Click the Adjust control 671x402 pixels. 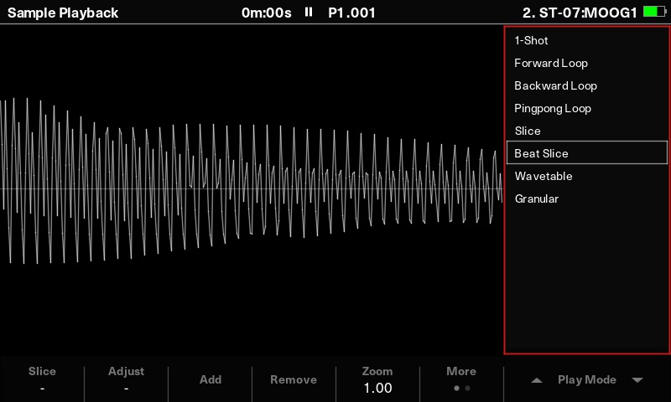pos(127,379)
